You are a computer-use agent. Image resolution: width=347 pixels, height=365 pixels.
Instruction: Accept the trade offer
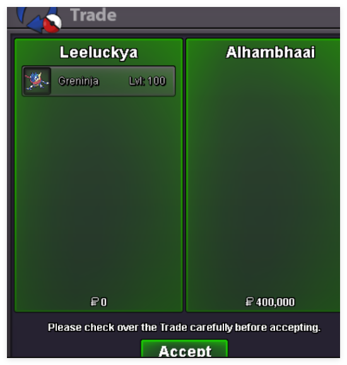(184, 349)
